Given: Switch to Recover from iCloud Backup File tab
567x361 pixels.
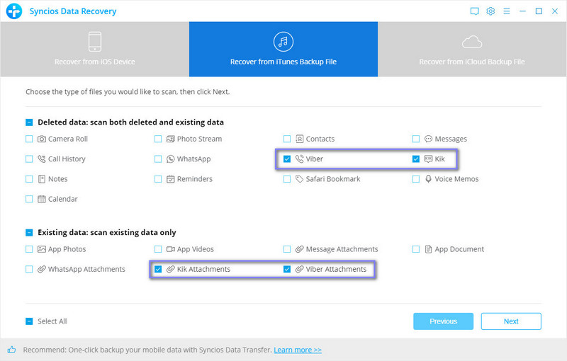Looking at the screenshot, I should (x=472, y=49).
